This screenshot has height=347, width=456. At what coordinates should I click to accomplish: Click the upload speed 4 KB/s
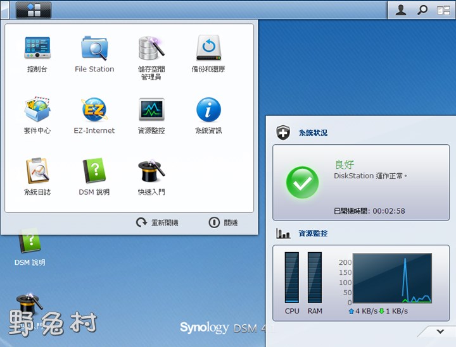pyautogui.click(x=363, y=311)
